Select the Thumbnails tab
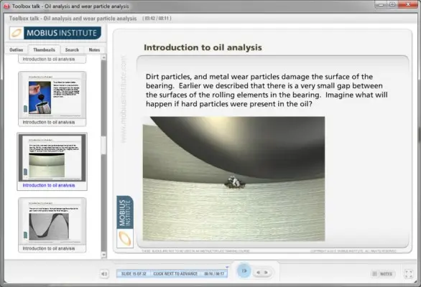 (44, 50)
